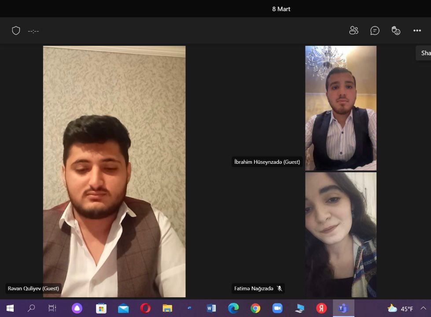Select Rəvan Quliyev's video tile
Image resolution: width=431 pixels, height=317 pixels.
pyautogui.click(x=114, y=171)
